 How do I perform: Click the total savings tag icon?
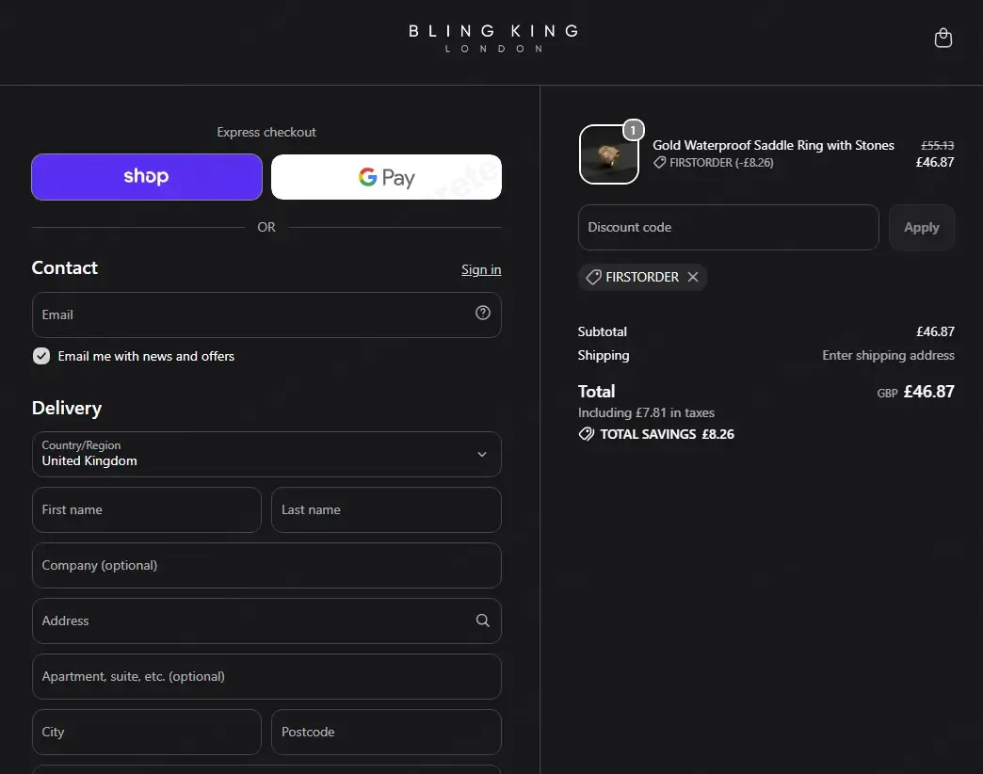587,434
